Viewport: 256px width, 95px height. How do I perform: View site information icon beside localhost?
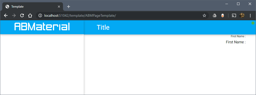click(40, 15)
